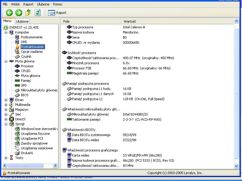Image resolution: width=242 pixels, height=181 pixels.
Task: Click the Wartość column header
Action: tap(177, 21)
